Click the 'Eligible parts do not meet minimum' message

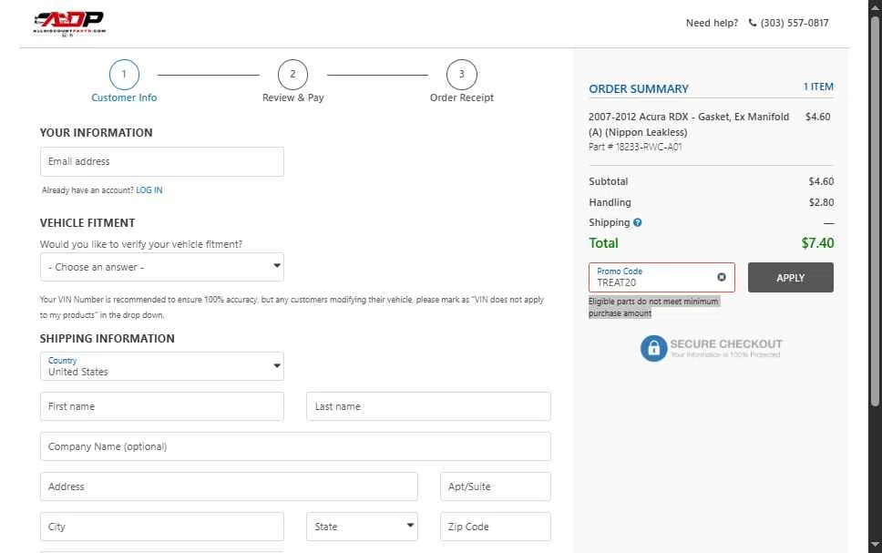[x=653, y=307]
